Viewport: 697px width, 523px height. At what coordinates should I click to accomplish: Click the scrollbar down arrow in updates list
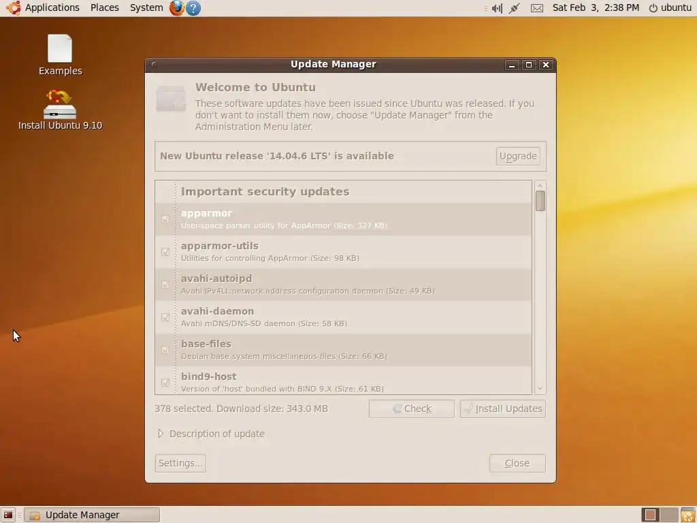click(540, 389)
